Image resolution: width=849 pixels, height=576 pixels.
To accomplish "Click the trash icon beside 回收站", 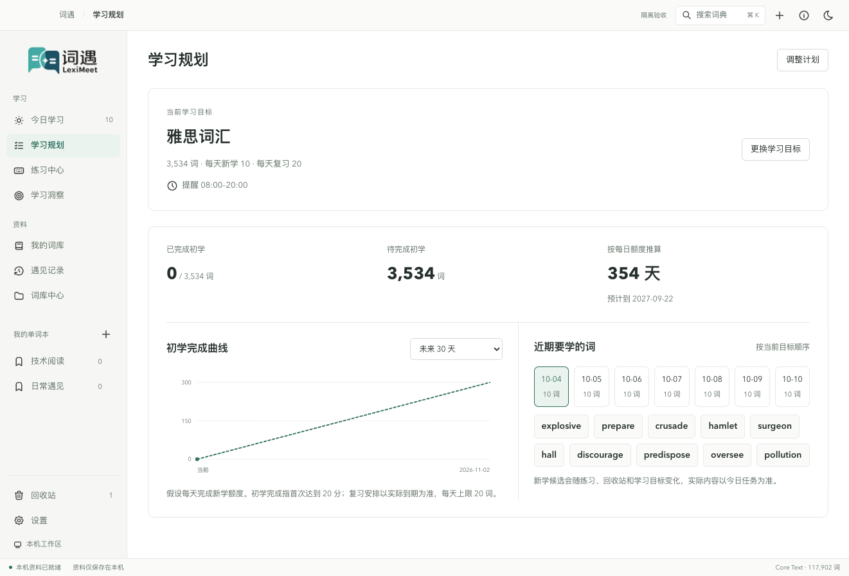I will 19,495.
